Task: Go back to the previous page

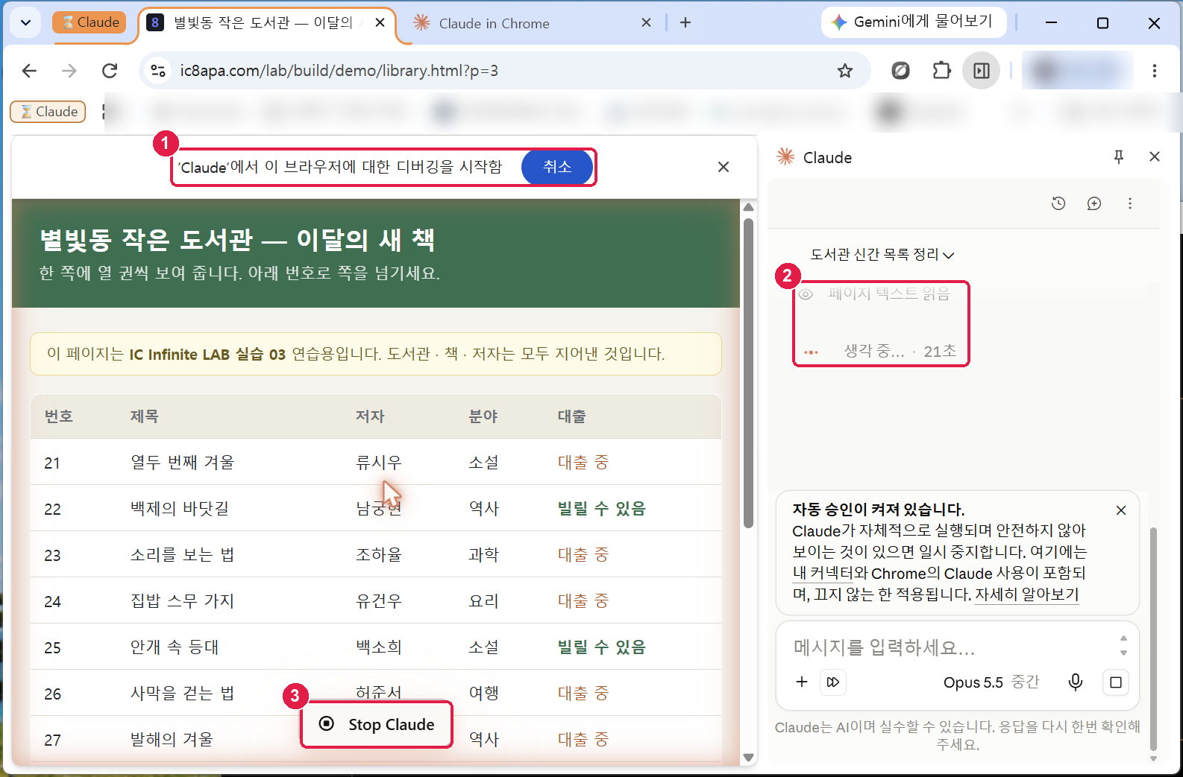Action: [x=29, y=71]
